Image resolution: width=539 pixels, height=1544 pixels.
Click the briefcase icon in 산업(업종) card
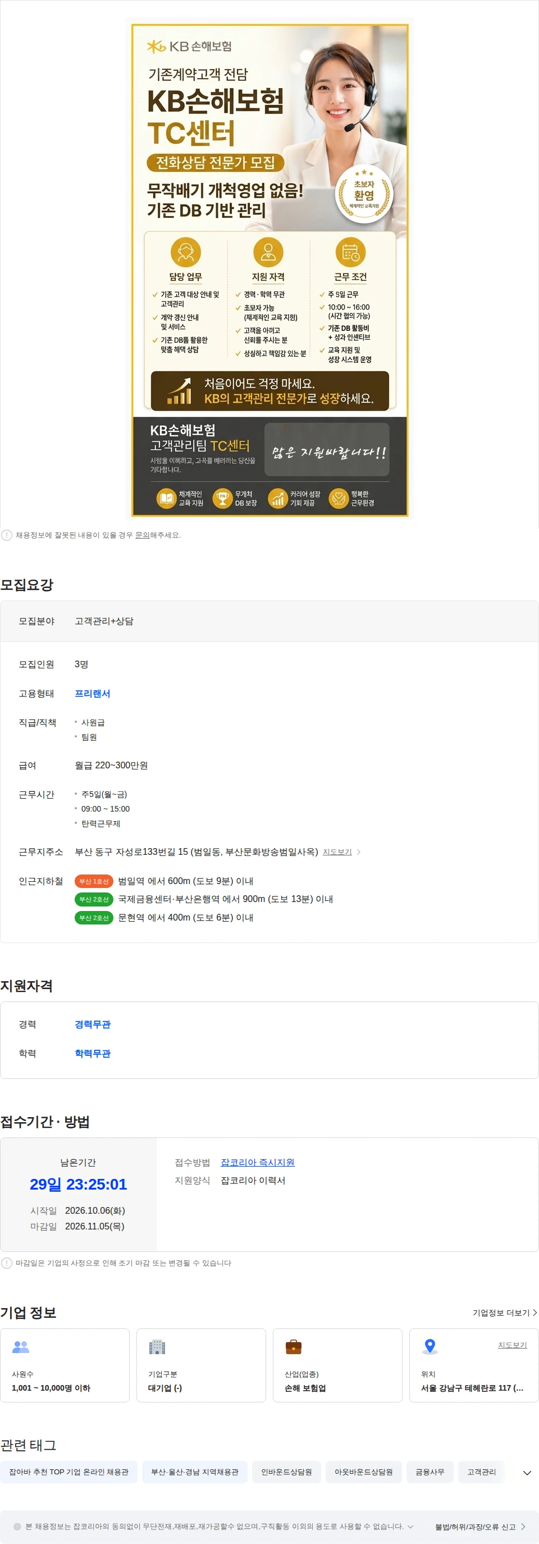pos(294,1347)
